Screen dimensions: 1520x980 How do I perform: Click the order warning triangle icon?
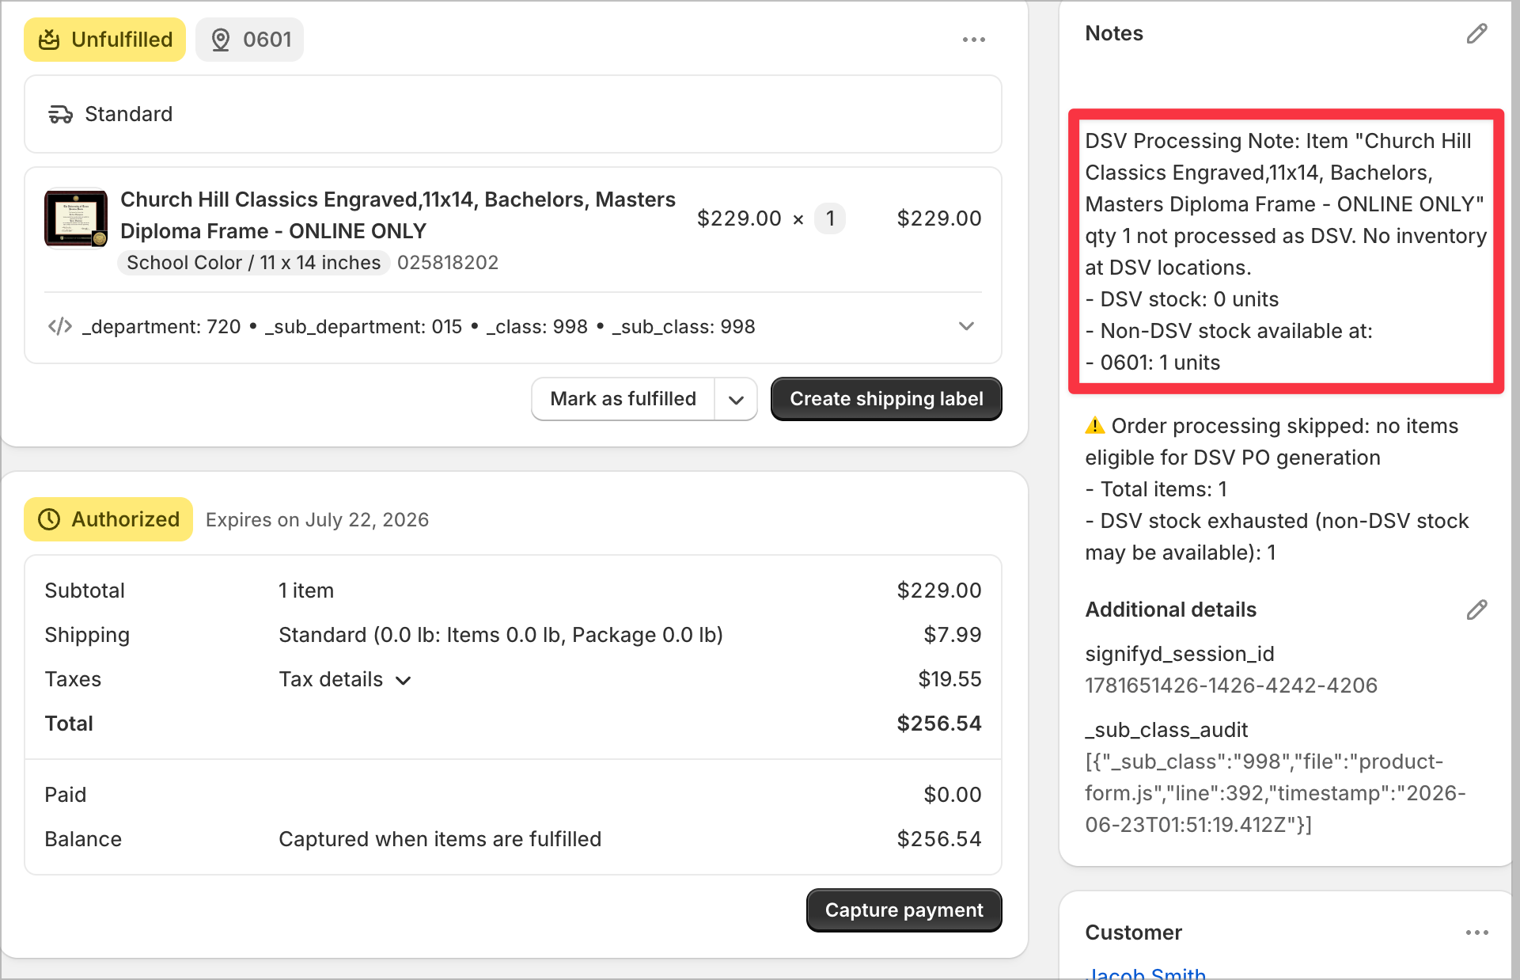point(1095,426)
